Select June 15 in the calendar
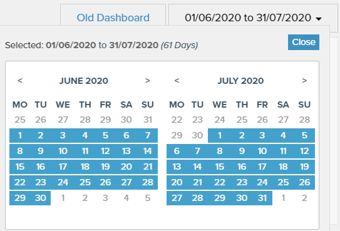The image size is (340, 231). 20,167
